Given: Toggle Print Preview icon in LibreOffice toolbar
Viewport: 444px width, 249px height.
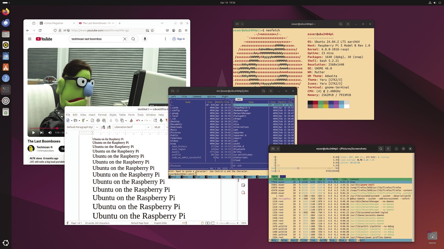Looking at the screenshot, I should coord(104,120).
